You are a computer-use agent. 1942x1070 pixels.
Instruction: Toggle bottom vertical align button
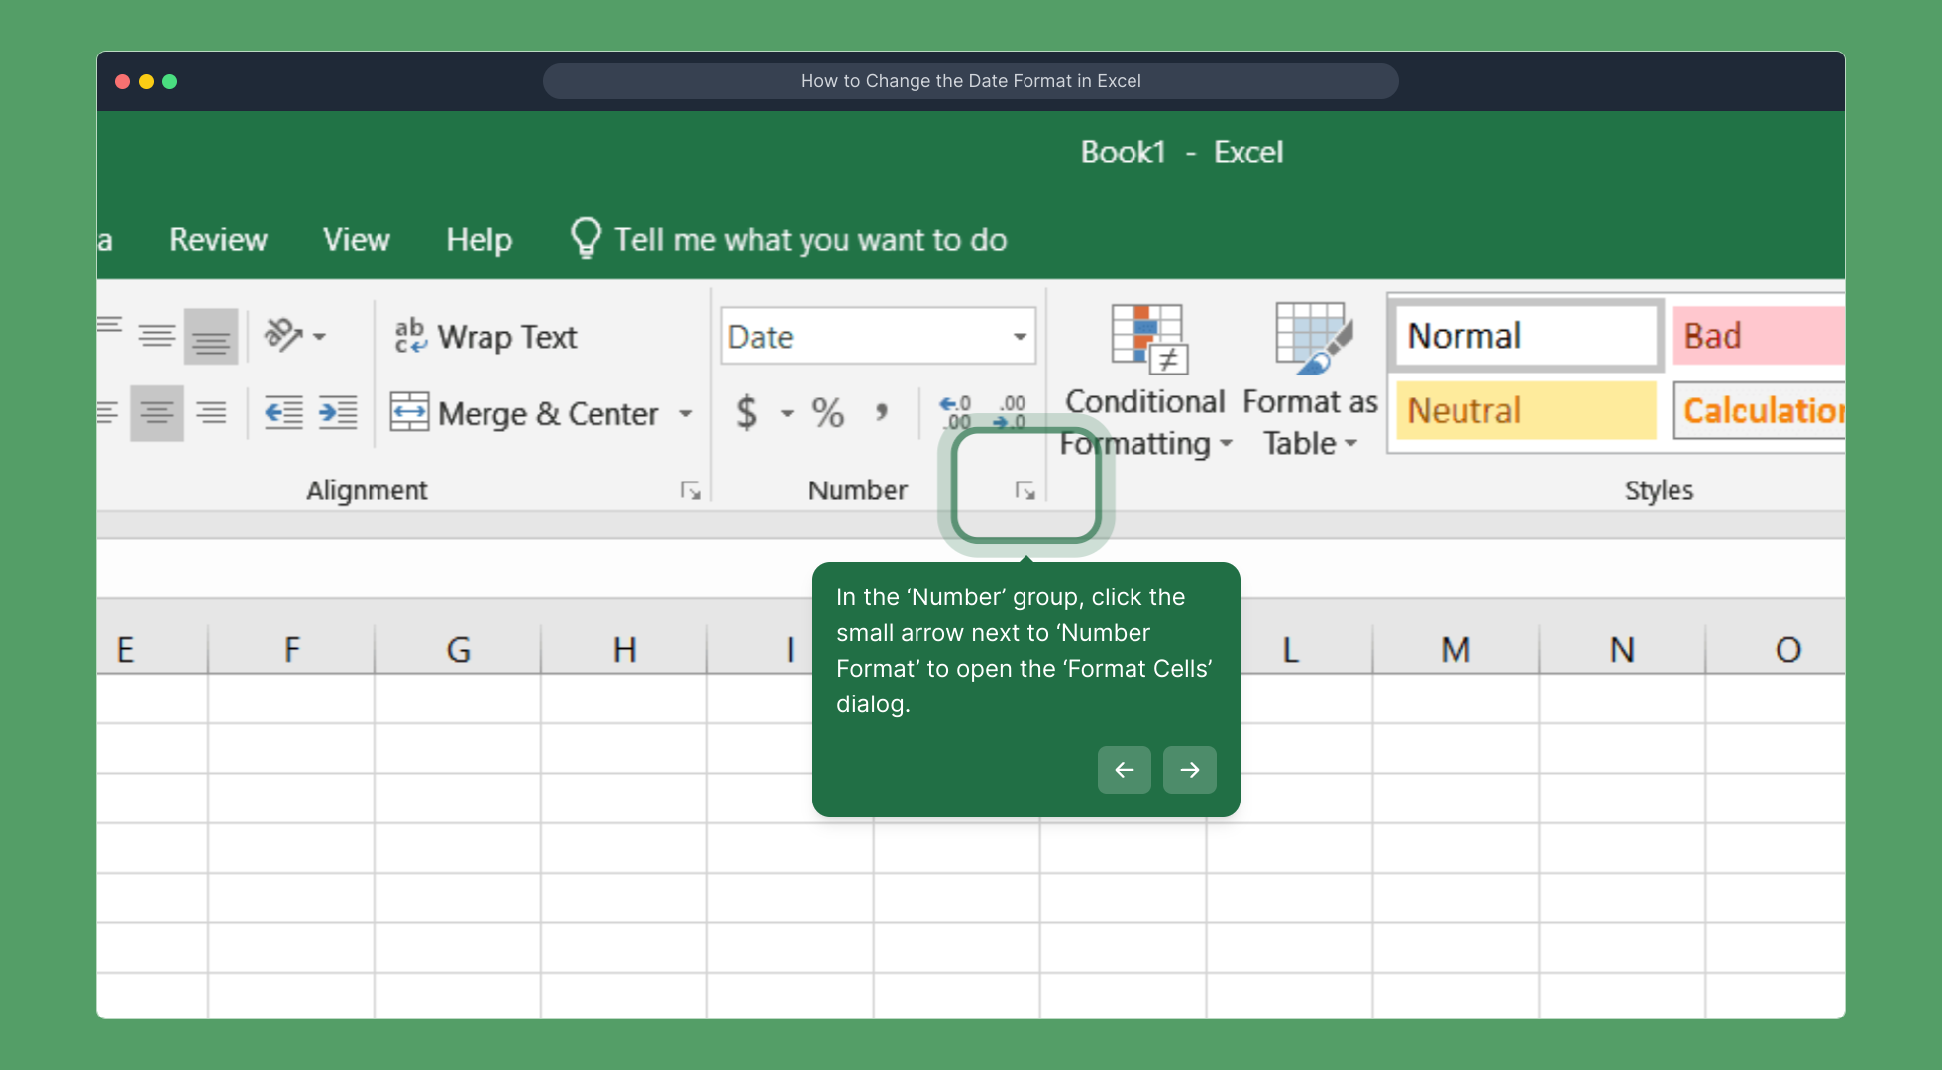coord(211,337)
